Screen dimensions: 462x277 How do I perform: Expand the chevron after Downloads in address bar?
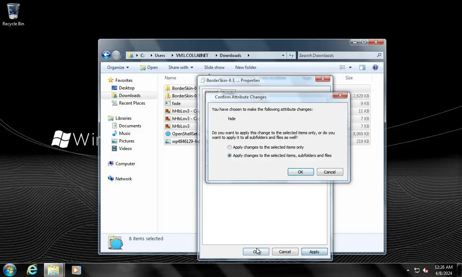point(249,55)
